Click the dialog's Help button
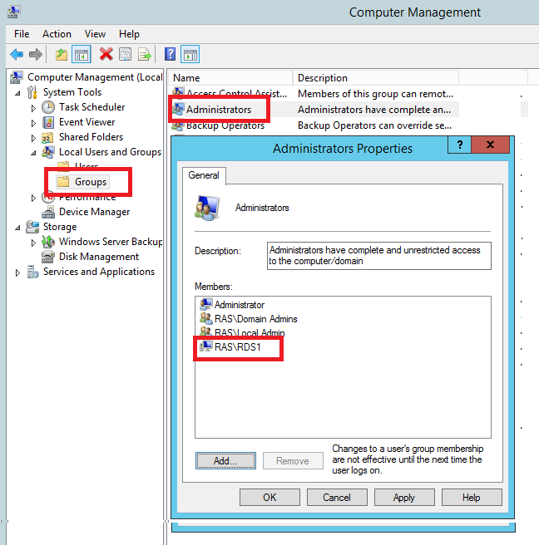This screenshot has width=539, height=545. point(472,497)
